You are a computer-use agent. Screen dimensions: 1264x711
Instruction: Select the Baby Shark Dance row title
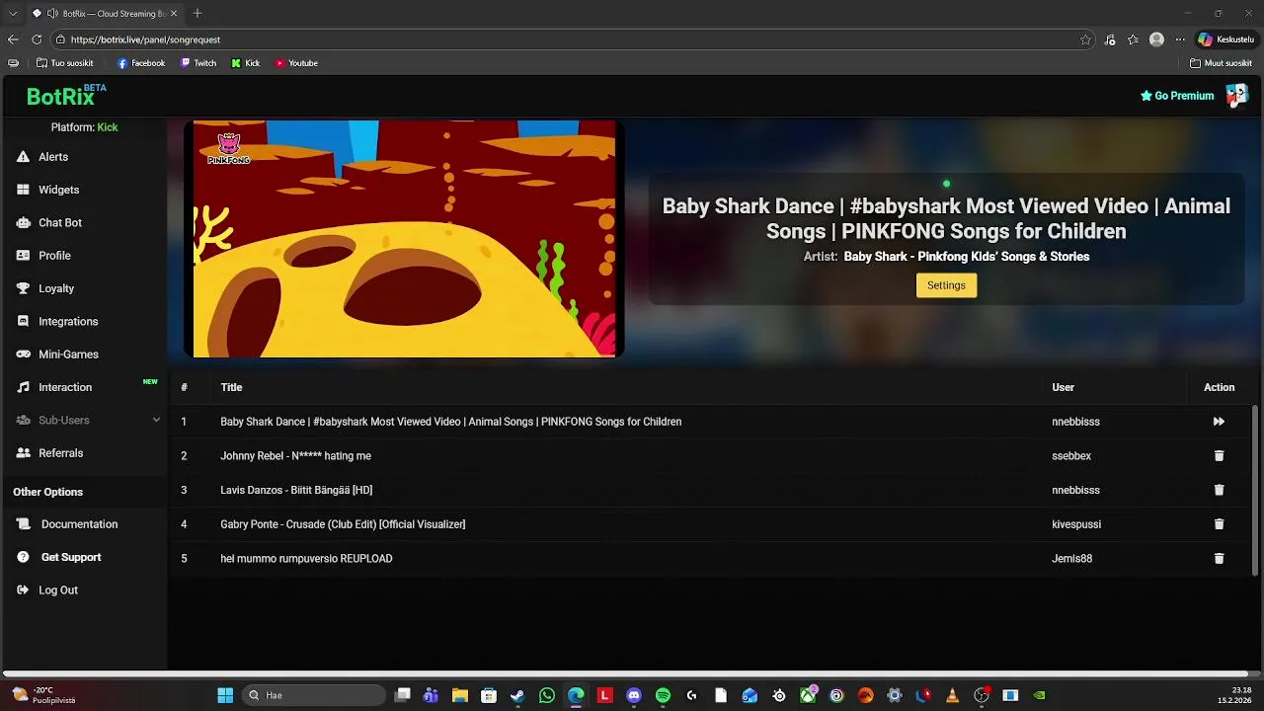(x=450, y=422)
